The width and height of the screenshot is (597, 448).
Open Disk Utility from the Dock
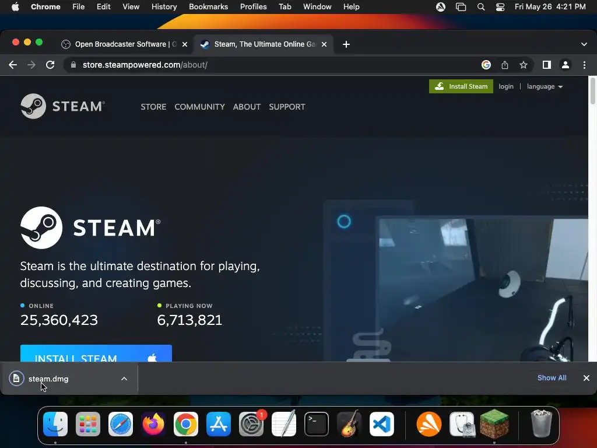462,424
